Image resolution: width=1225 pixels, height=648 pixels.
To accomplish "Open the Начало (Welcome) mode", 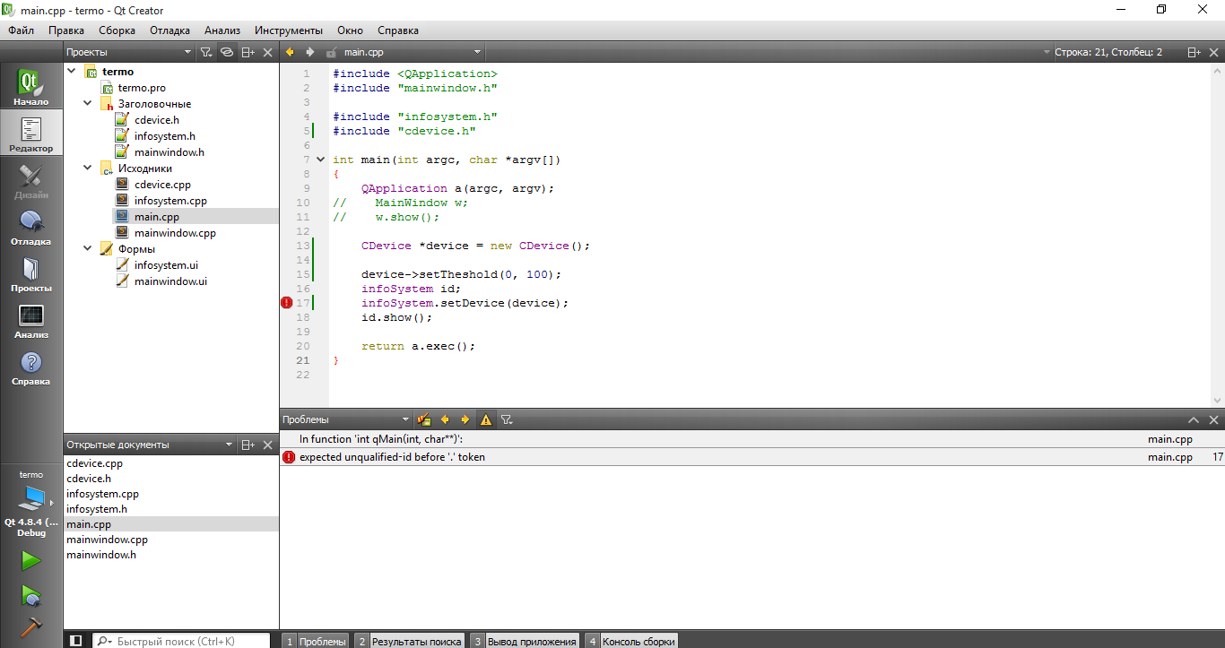I will [31, 86].
